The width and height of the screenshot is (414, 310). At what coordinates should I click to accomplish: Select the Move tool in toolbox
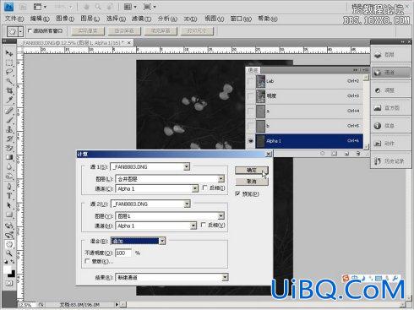click(9, 53)
